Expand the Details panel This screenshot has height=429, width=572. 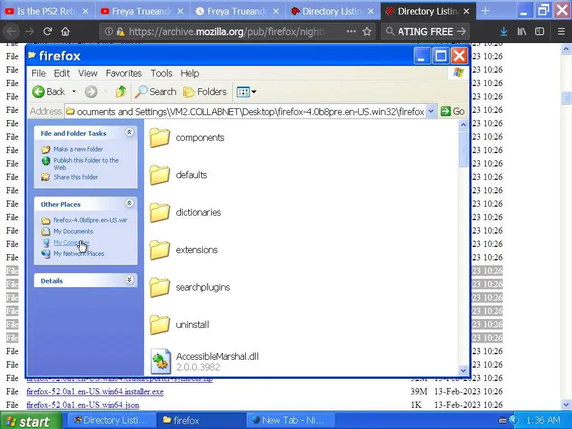point(129,280)
